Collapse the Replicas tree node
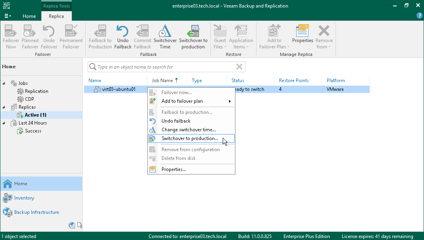Screen dimensions: 424x240 click(4, 107)
